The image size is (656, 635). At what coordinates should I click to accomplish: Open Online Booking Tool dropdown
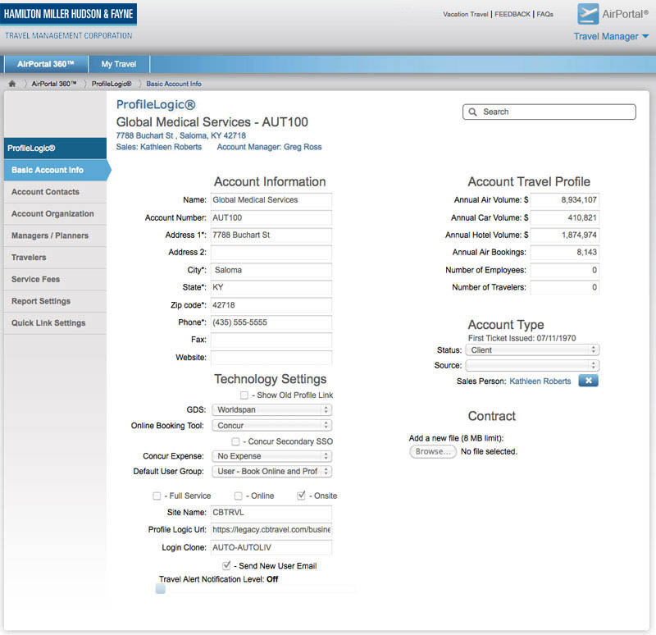tap(272, 426)
